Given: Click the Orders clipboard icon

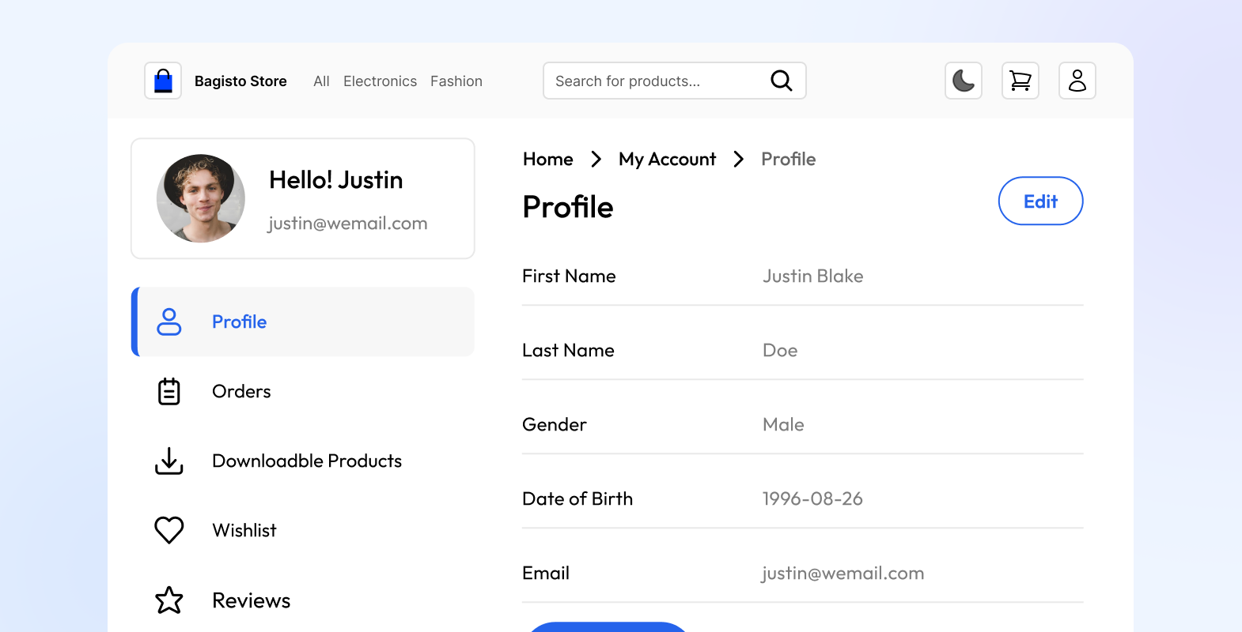Looking at the screenshot, I should click(x=169, y=391).
